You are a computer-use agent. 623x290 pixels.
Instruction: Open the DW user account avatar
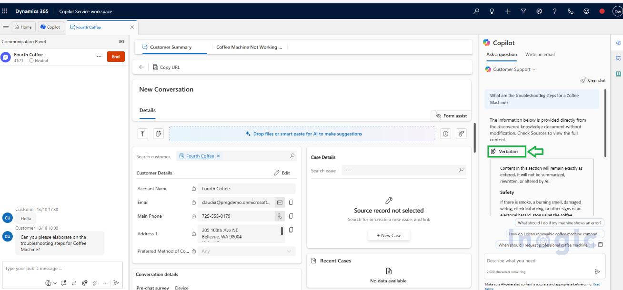617,11
